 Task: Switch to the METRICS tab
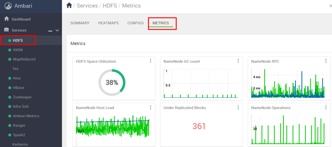point(161,23)
